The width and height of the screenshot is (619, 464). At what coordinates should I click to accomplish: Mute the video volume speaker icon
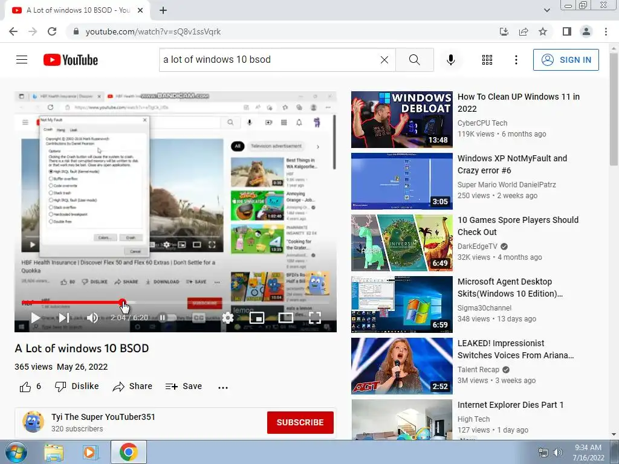tap(92, 318)
